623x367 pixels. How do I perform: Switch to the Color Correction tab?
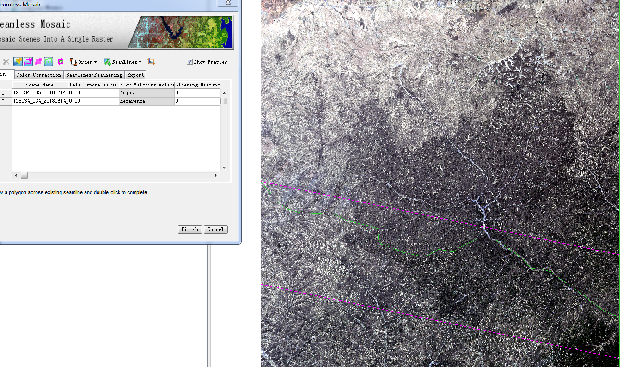point(38,75)
